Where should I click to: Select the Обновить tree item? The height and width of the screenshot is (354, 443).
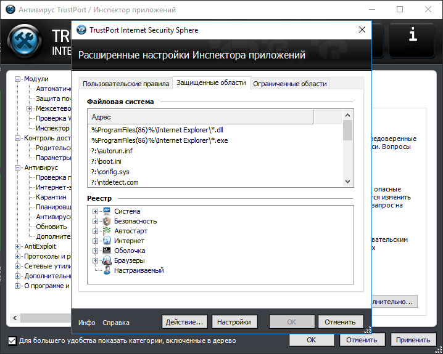coord(51,227)
